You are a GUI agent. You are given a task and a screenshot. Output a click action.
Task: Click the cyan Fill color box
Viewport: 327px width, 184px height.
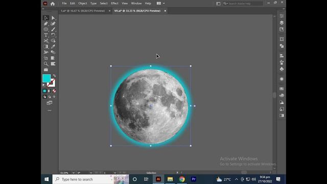click(x=46, y=78)
